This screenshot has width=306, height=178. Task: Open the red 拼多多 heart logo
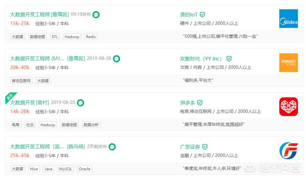288,106
